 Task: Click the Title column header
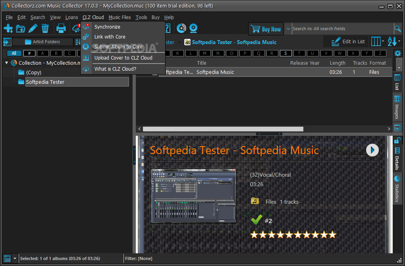point(201,63)
